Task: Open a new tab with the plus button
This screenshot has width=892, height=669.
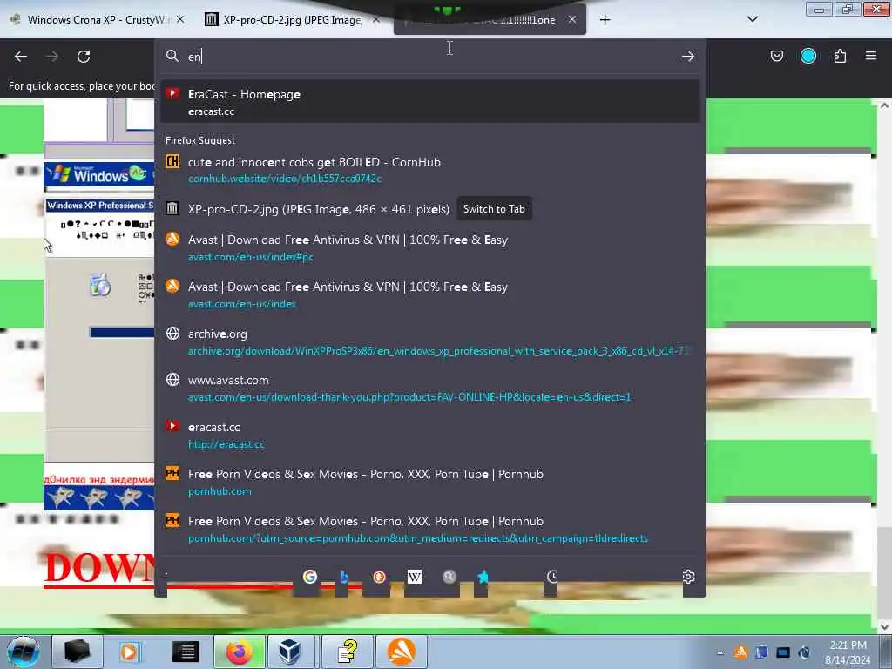Action: (x=605, y=20)
